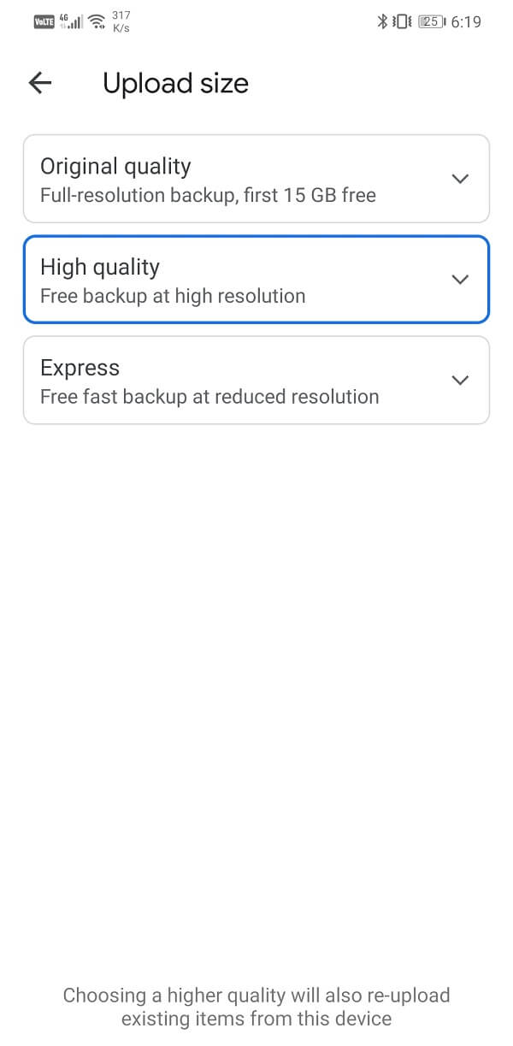
Task: Tap the 4G signal strength icon
Action: coord(71,22)
